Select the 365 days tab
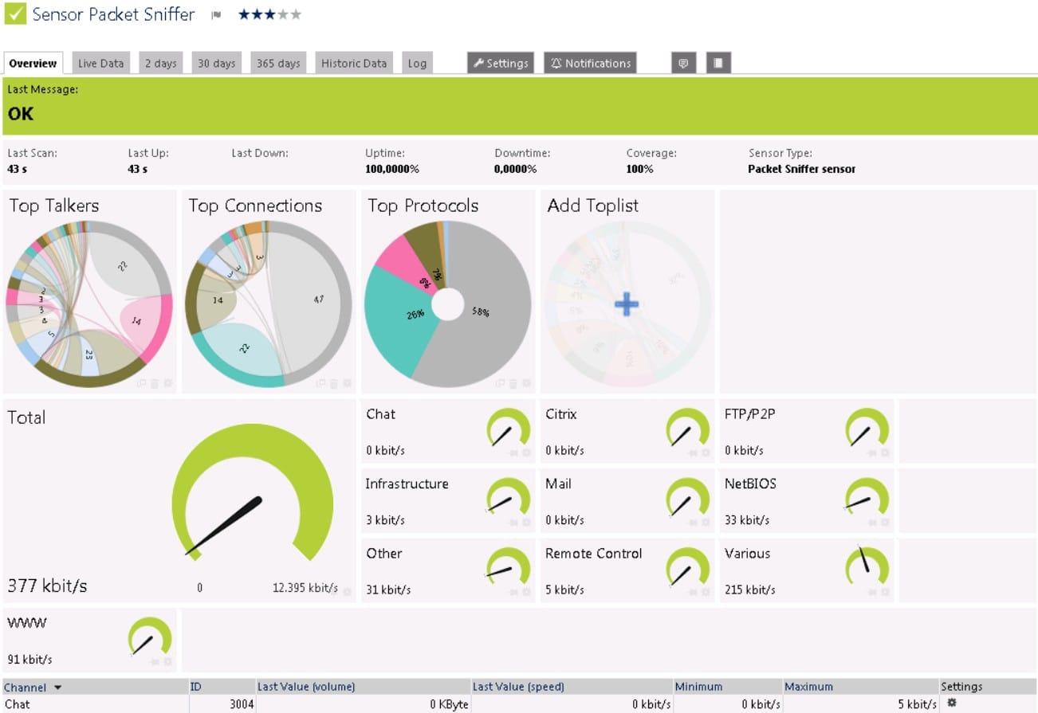The image size is (1038, 713). click(x=278, y=63)
